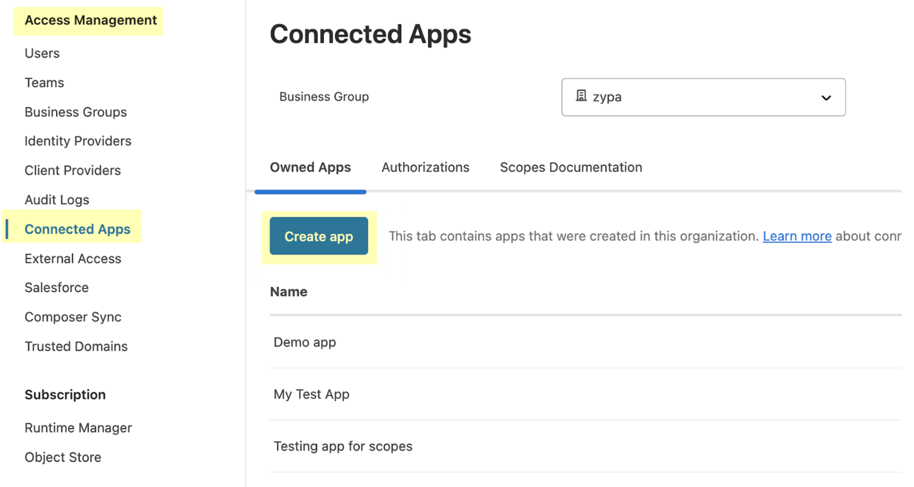This screenshot has height=487, width=914.
Task: View Audit Logs from sidebar
Action: tap(57, 200)
